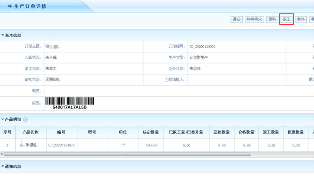Click the 产品名称 column header
Image resolution: width=314 pixels, height=181 pixels.
(31, 132)
